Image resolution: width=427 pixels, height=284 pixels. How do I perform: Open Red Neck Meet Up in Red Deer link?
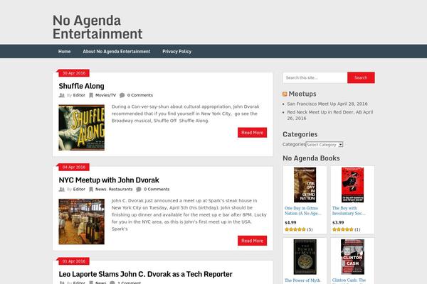(330, 115)
